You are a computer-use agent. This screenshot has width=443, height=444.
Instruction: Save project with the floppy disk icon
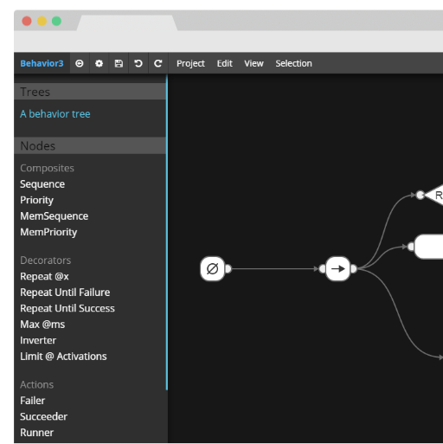(x=119, y=63)
